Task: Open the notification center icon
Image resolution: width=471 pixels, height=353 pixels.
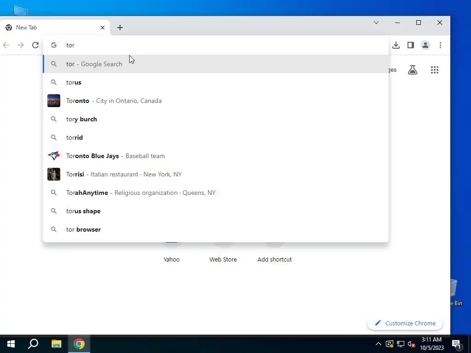Action: [456, 344]
